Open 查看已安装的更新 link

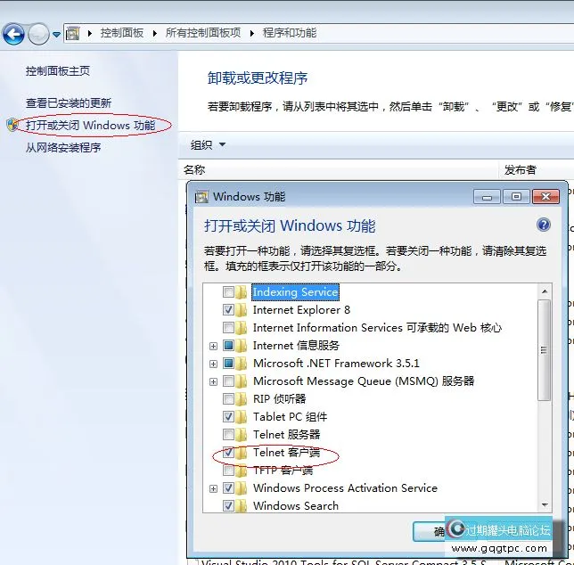click(69, 102)
